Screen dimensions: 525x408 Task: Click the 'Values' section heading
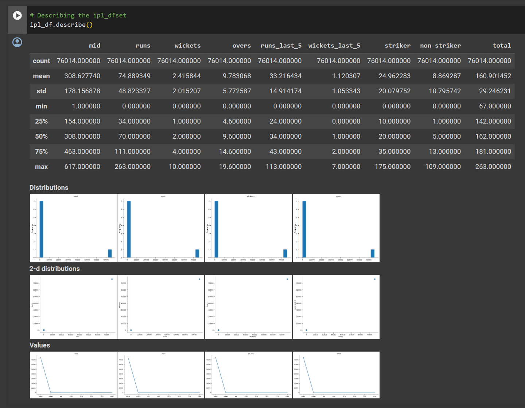[x=40, y=345]
